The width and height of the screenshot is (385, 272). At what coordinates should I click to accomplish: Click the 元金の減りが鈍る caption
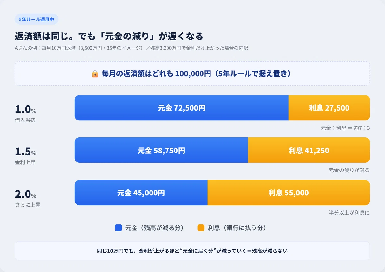[x=349, y=170]
